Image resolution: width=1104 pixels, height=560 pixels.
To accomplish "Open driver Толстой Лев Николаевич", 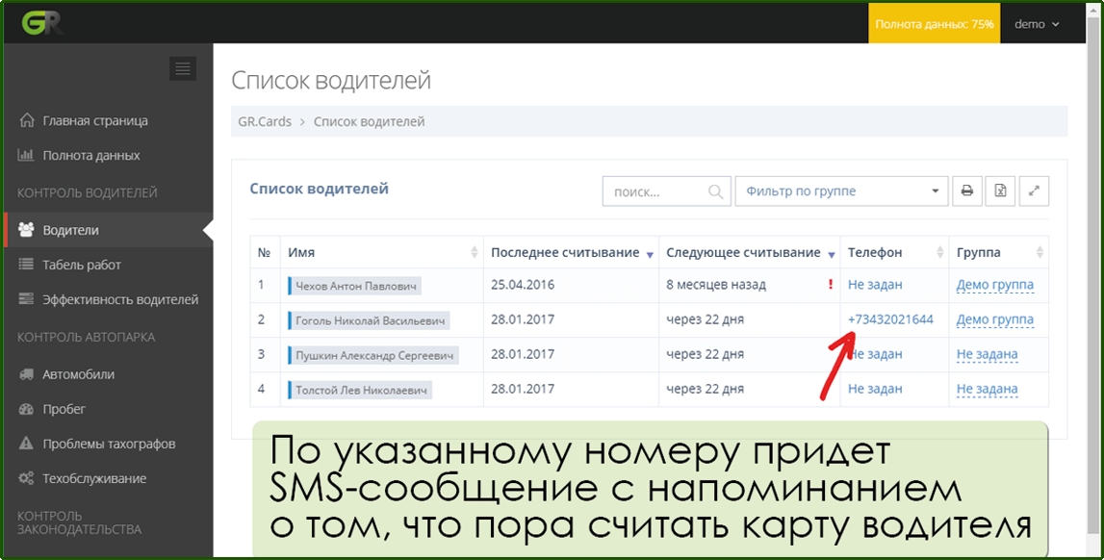I will point(360,389).
